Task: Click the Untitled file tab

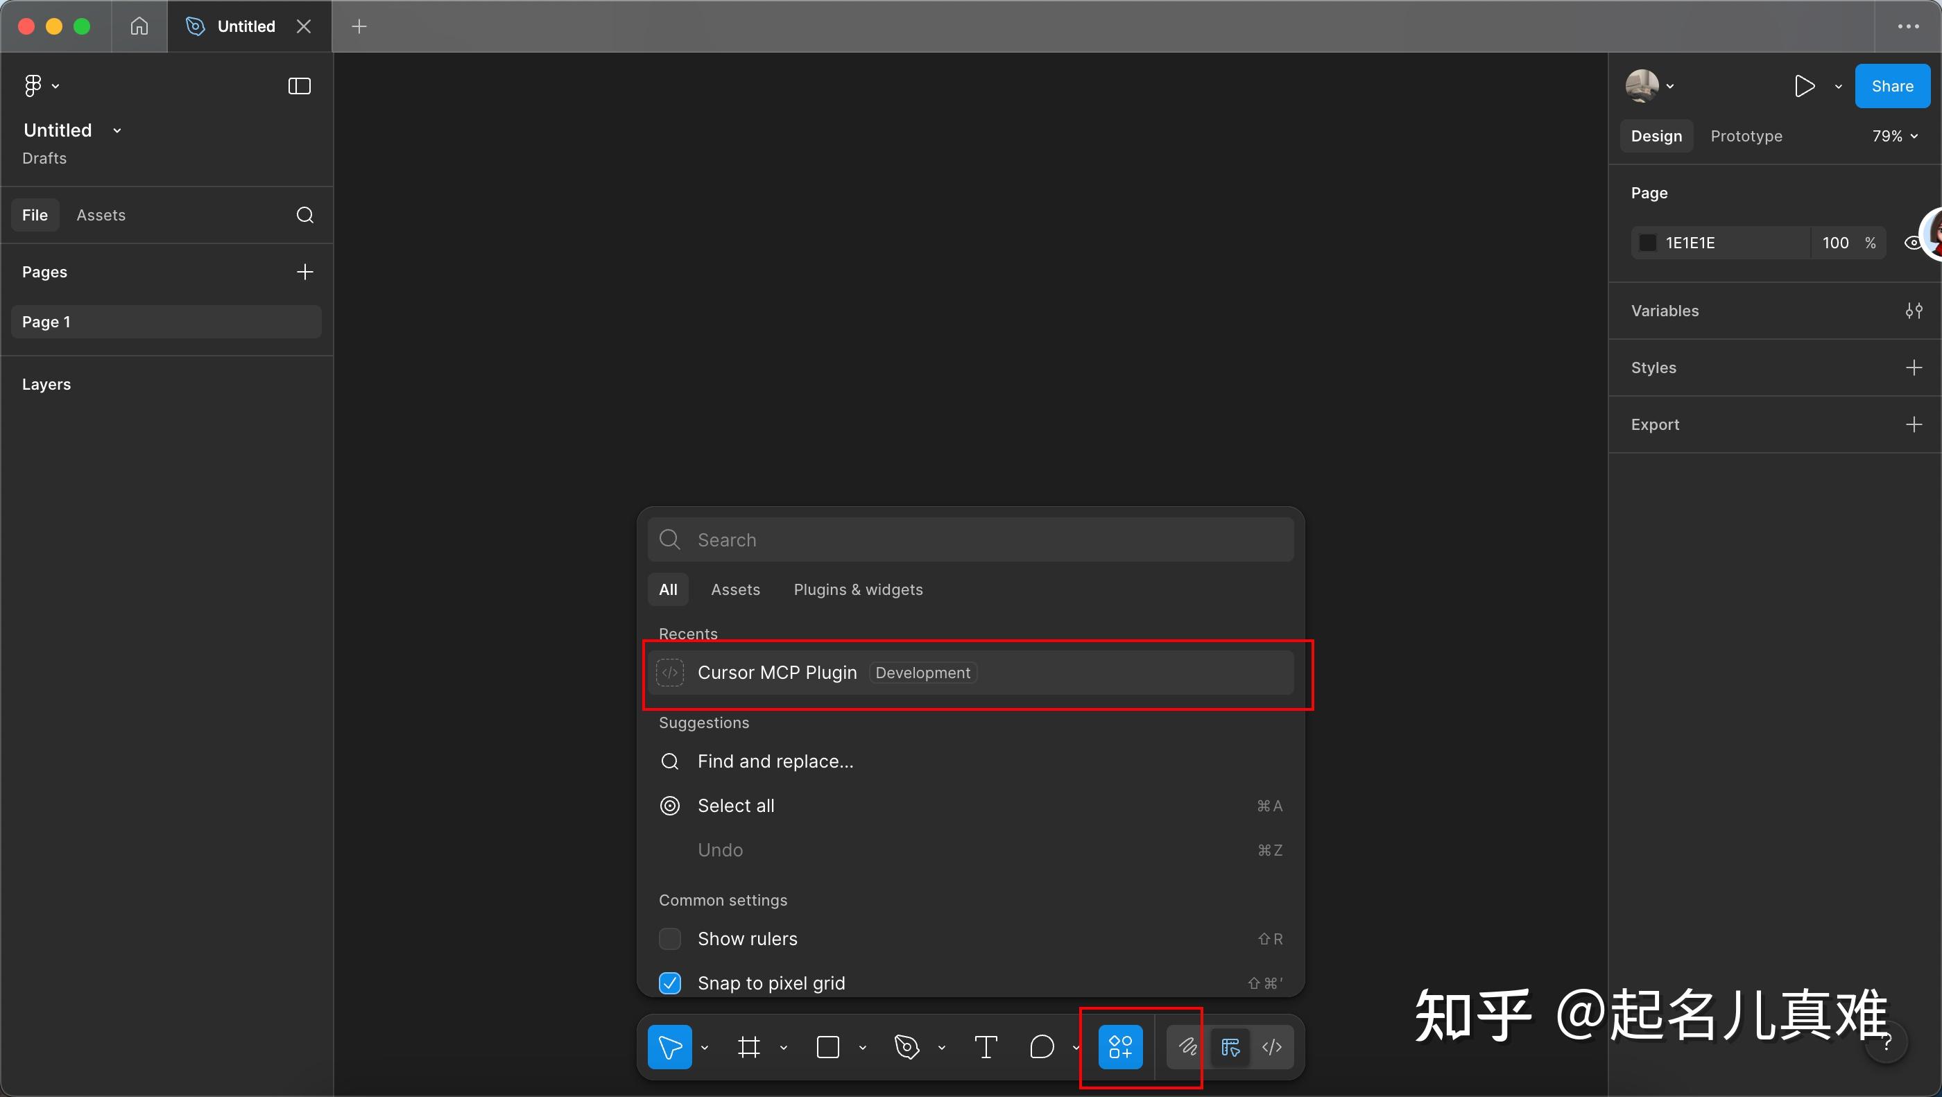Action: [x=249, y=26]
